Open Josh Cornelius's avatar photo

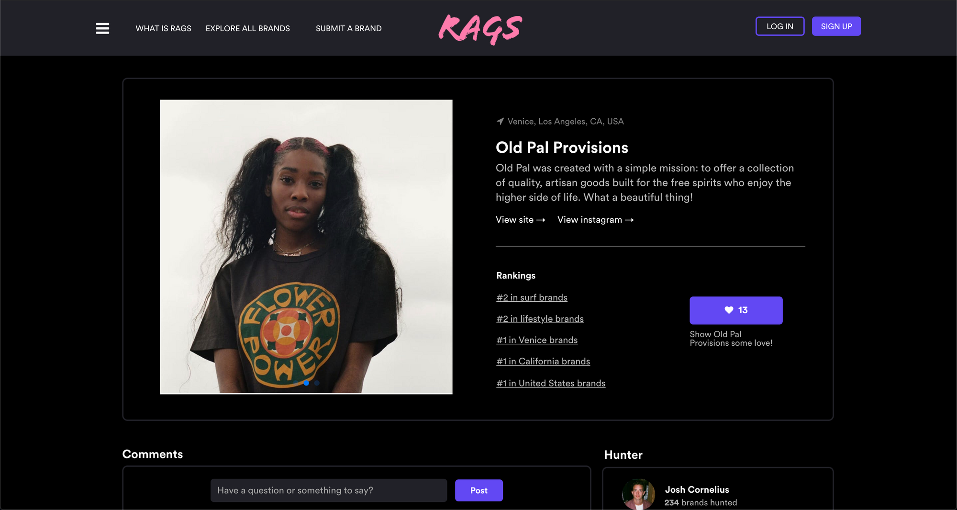[638, 494]
